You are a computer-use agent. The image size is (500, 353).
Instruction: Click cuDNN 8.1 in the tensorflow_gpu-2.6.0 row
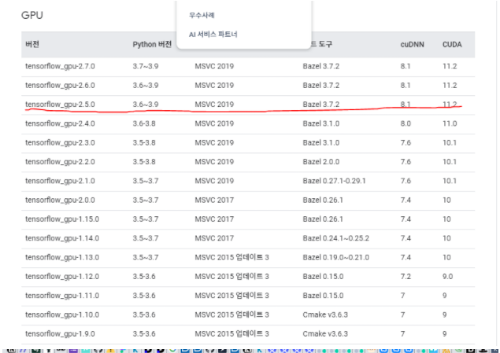(406, 86)
